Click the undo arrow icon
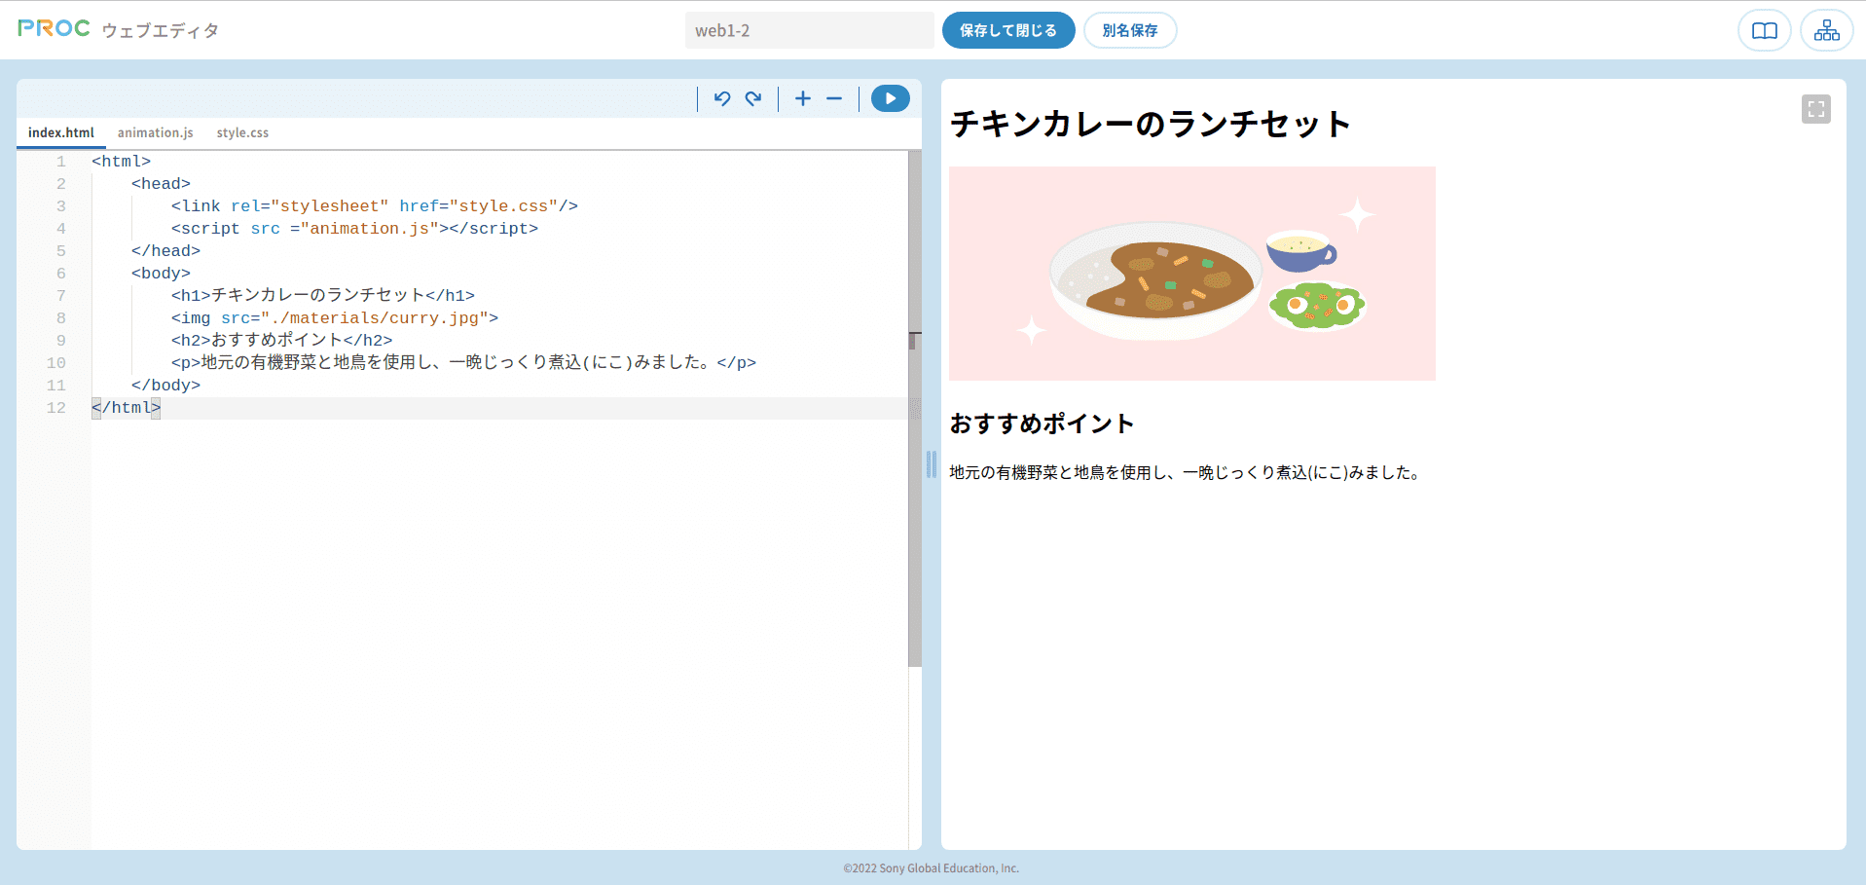 click(722, 98)
